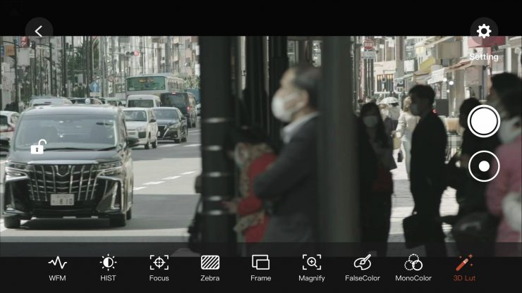Toggle the unlocked padlock icon on the preview

(x=38, y=147)
